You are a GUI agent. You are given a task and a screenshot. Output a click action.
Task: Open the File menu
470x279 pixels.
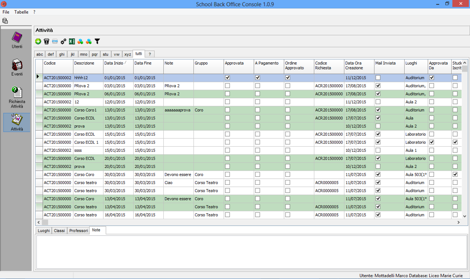coord(6,12)
